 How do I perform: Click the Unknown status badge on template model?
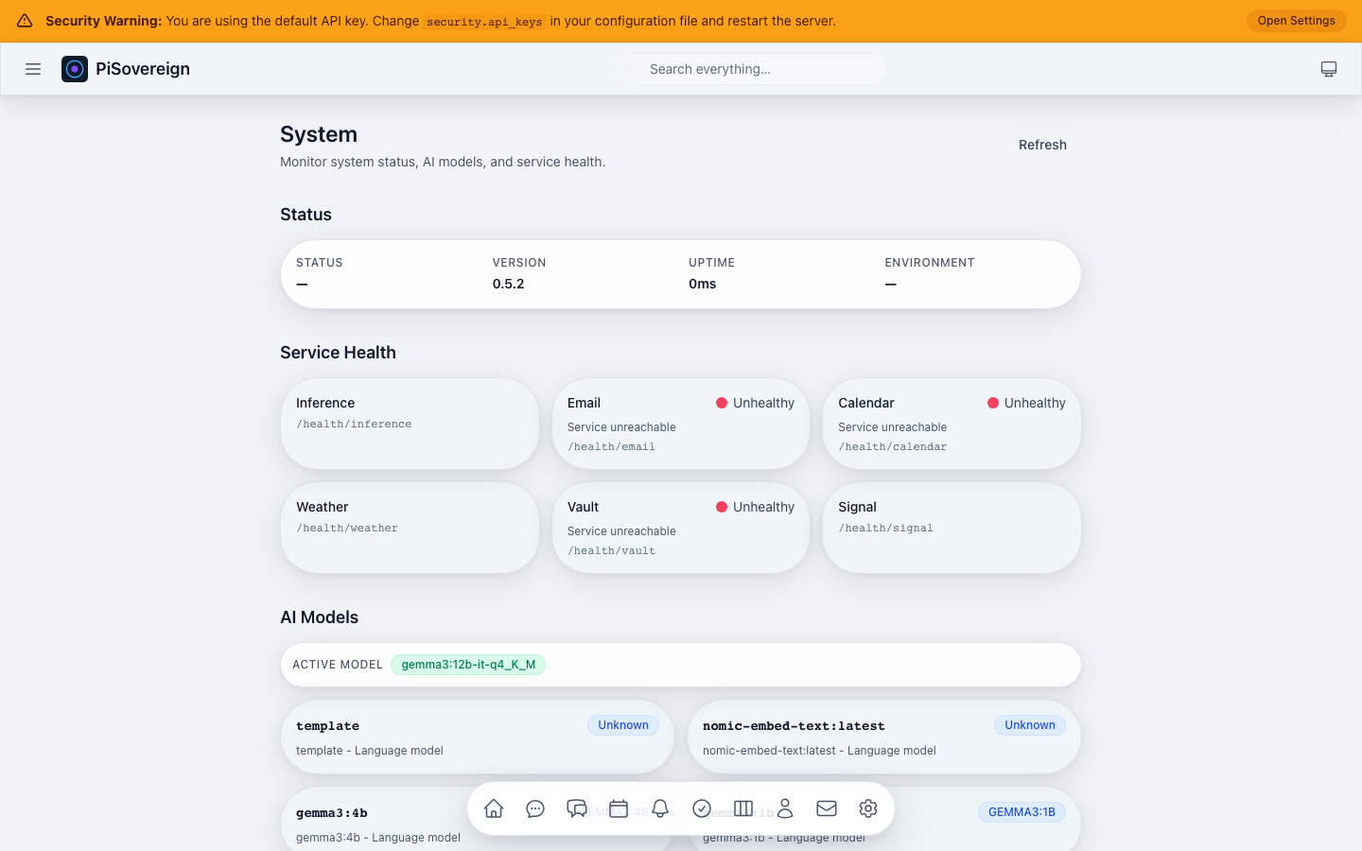pos(622,724)
